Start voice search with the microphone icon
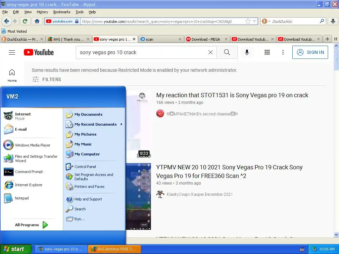Viewport: 339px width, 254px height. click(x=247, y=52)
